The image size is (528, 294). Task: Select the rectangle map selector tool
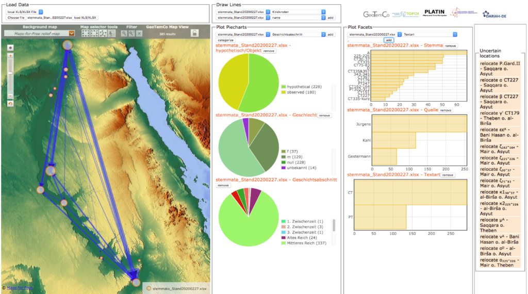(x=86, y=34)
